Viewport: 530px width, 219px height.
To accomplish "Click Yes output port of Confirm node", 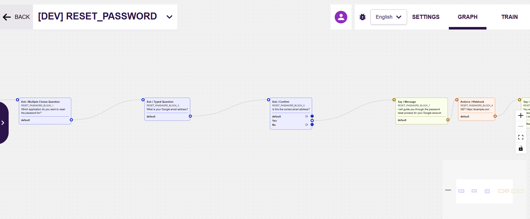I will tap(312, 120).
